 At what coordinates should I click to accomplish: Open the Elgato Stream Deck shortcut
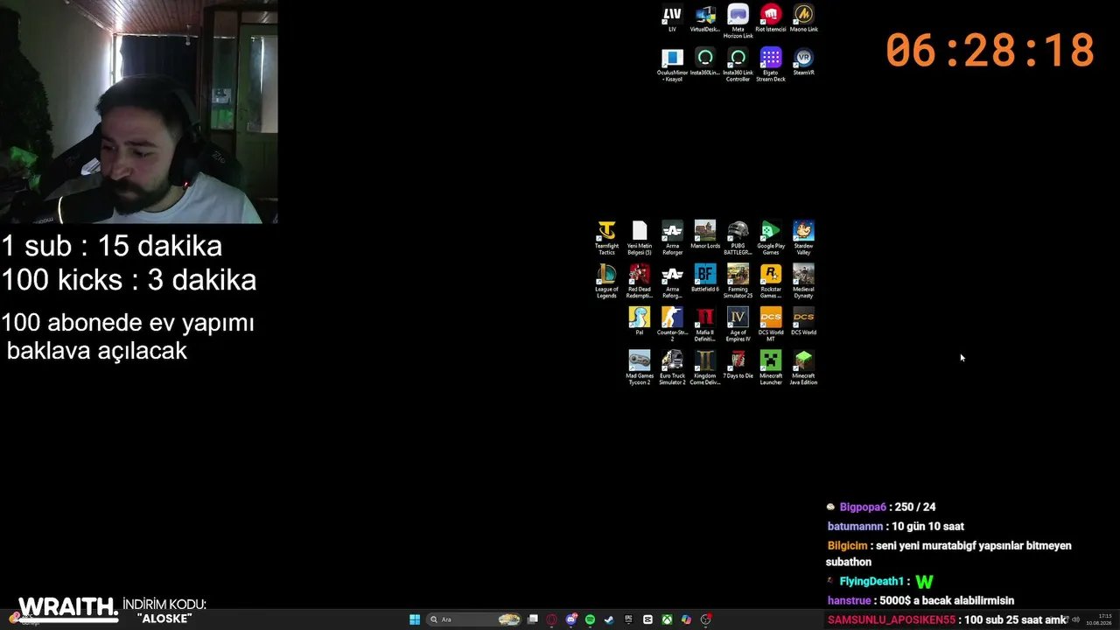click(x=771, y=65)
